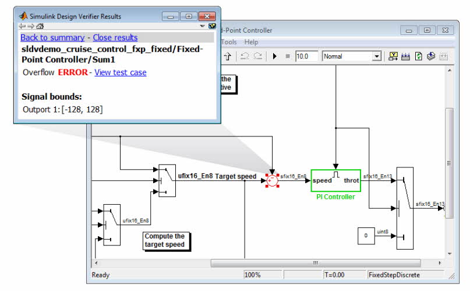This screenshot has width=470, height=291.
Task: Click the vertical scrollbar thumb in model
Action: tap(449, 163)
